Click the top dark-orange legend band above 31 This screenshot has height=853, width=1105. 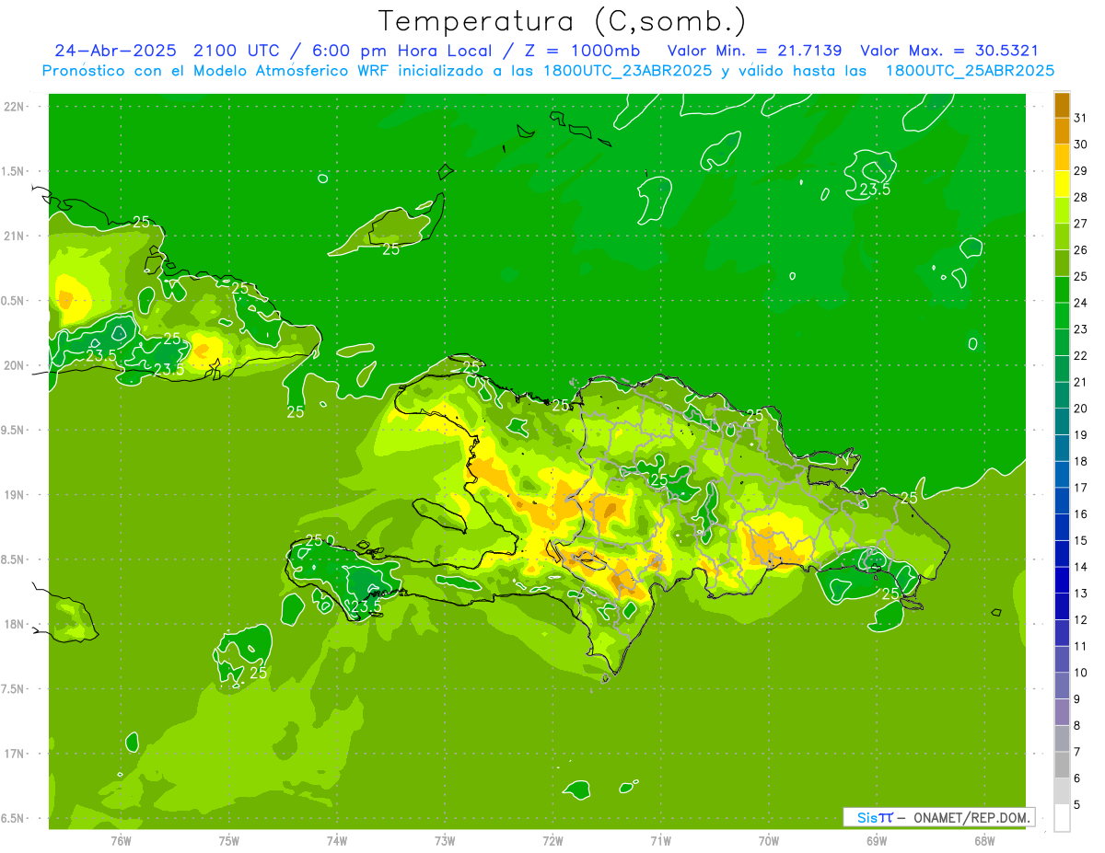coord(1063,105)
